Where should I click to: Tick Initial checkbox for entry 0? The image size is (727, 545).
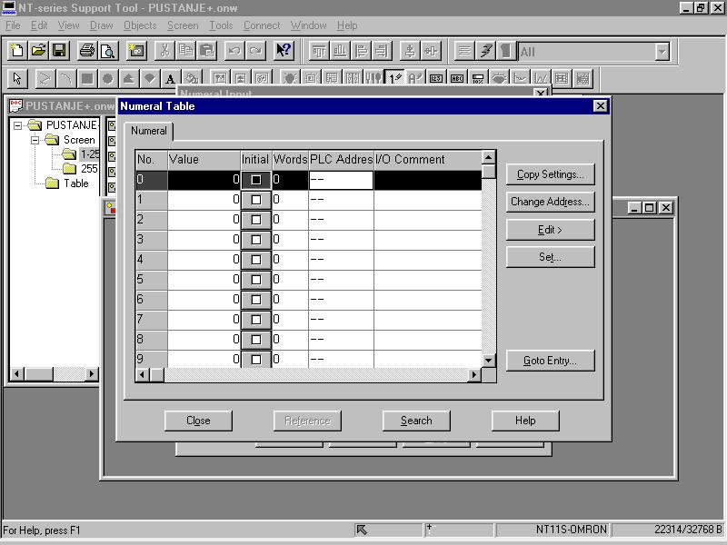256,180
